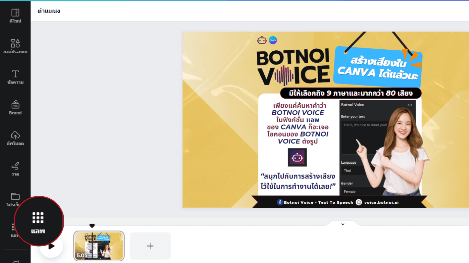469x263 pixels.
Task: Select the text block "เพียงแค่ค้นหาคำว่า BOTNOI VOICE"
Action: tap(298, 123)
